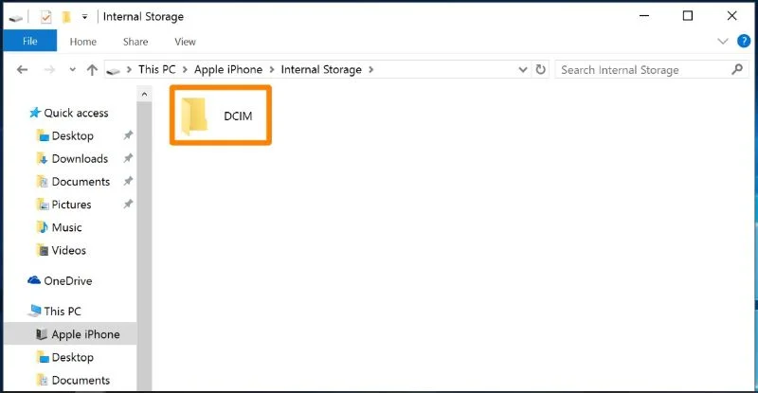Click the New folder icon in title bar

[x=66, y=17]
